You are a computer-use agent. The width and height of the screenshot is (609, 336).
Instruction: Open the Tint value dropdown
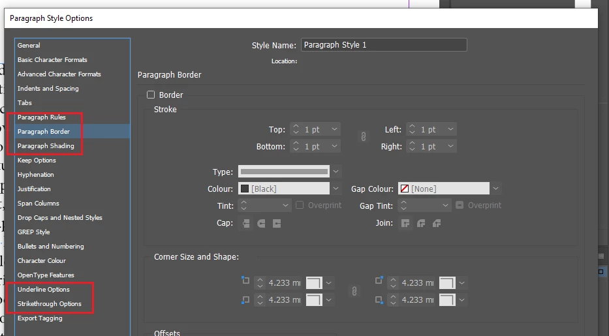click(285, 206)
